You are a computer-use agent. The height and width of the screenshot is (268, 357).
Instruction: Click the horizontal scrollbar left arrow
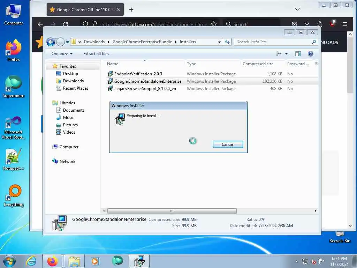point(104,211)
